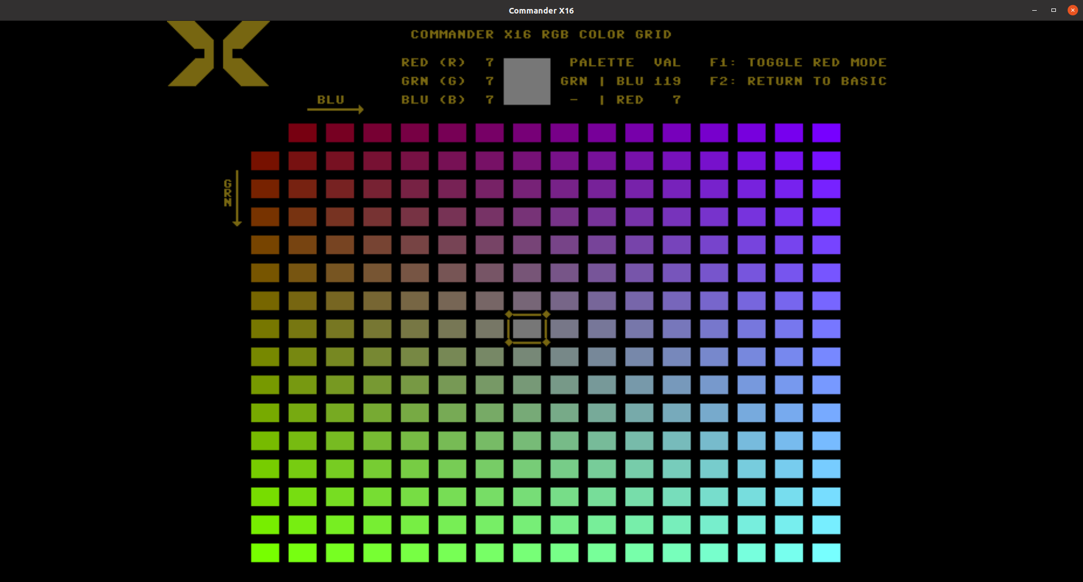
Task: Click the value 7 beside 'RED (R)'
Action: coord(490,63)
